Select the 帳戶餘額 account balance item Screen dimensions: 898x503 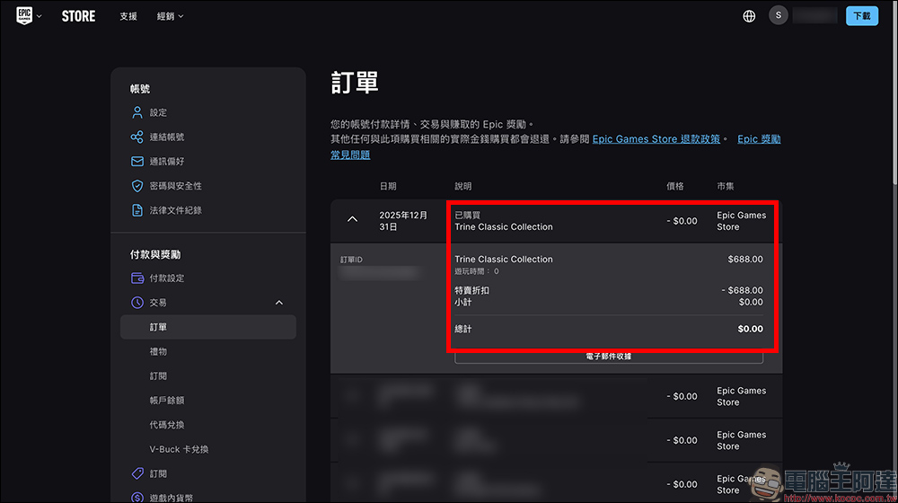click(x=167, y=401)
